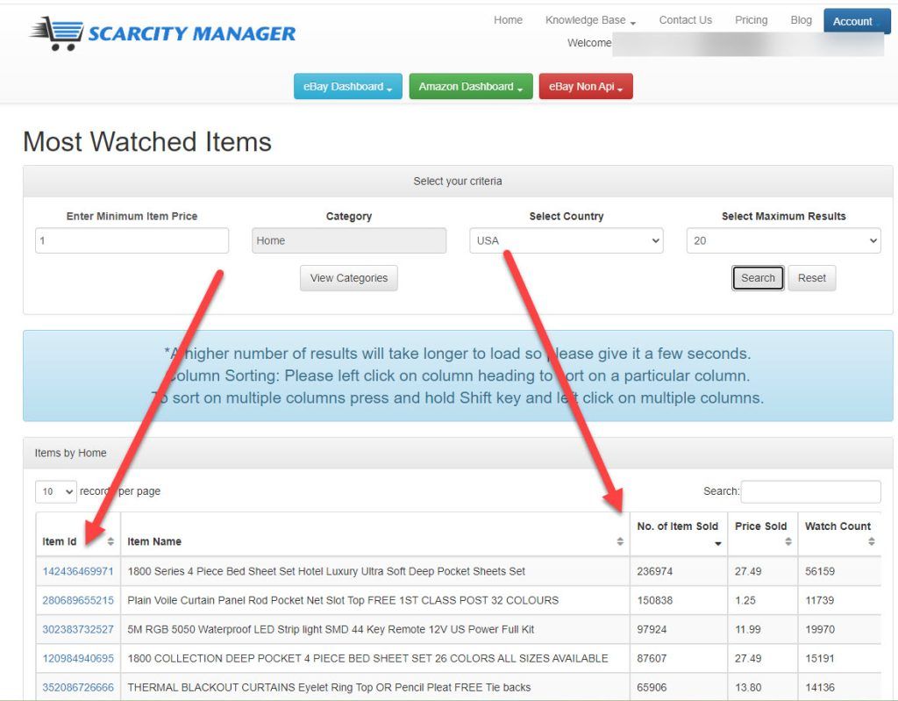Open item 120984940695 link
Image resolution: width=898 pixels, height=701 pixels.
coord(78,659)
